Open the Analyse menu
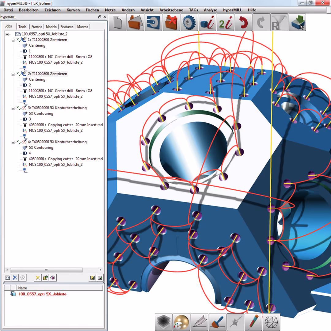Viewport: 331px width, 331px height. pyautogui.click(x=211, y=10)
